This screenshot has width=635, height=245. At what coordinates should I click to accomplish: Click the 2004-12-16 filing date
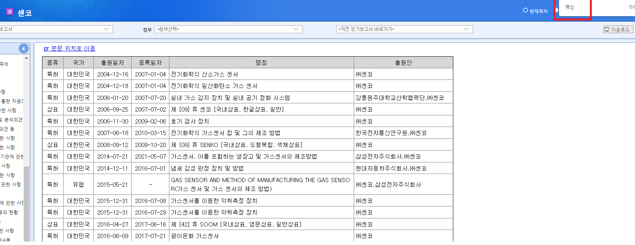(113, 74)
